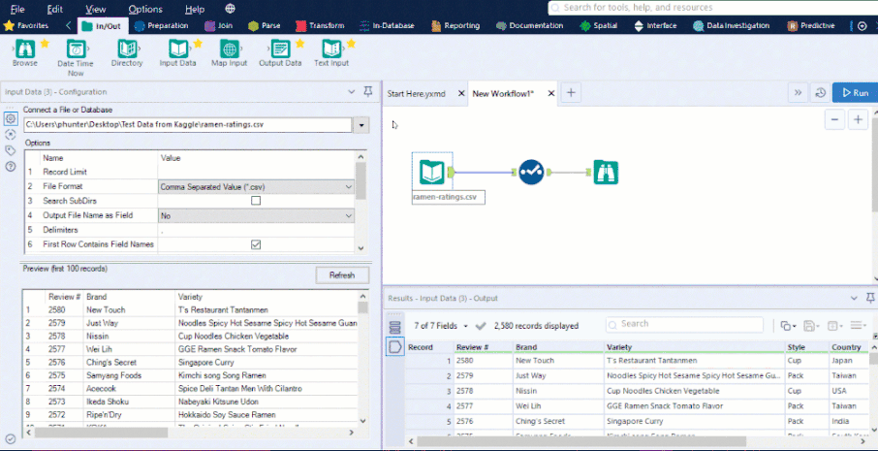878x451 pixels.
Task: Toggle the Search SubDirs checkbox
Action: (x=256, y=201)
